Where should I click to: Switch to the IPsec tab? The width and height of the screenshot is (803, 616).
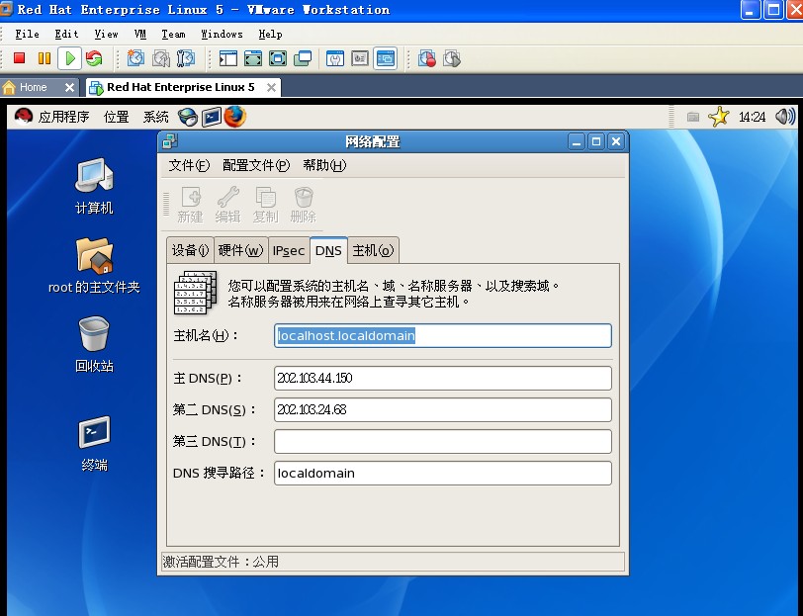[x=289, y=250]
